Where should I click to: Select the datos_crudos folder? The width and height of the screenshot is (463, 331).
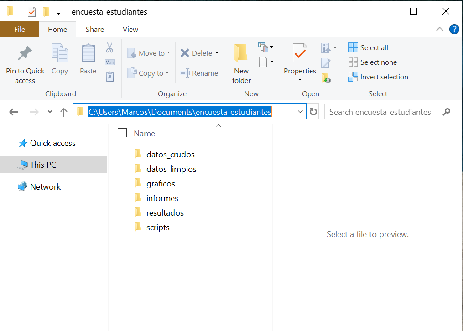point(165,154)
